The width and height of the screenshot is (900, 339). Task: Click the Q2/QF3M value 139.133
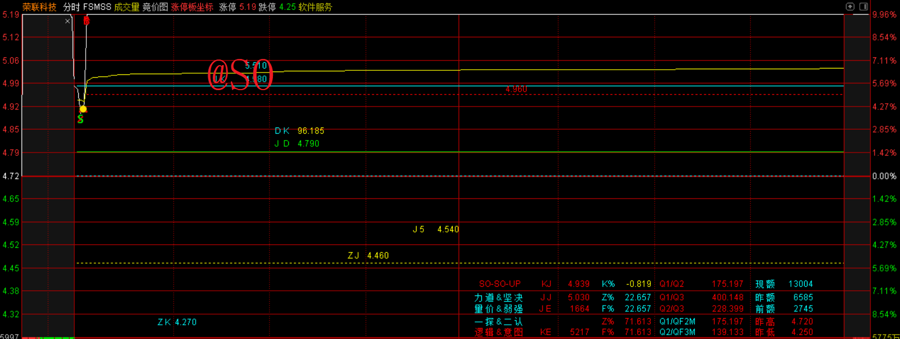[727, 332]
